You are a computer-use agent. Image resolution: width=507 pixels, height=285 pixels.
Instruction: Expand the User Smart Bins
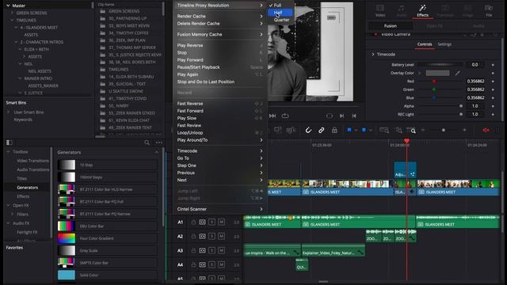[x=9, y=112]
